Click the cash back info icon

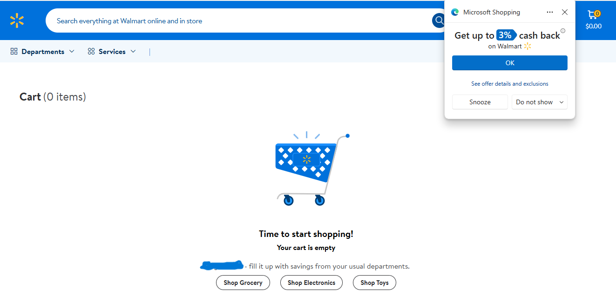563,31
